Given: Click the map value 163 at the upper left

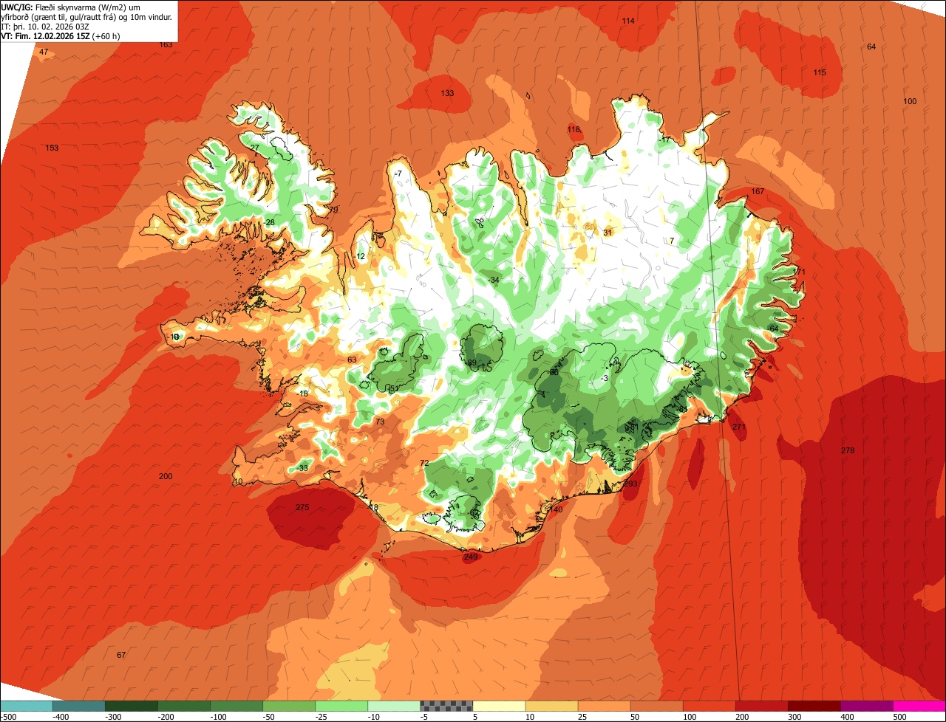Looking at the screenshot, I should point(166,44).
